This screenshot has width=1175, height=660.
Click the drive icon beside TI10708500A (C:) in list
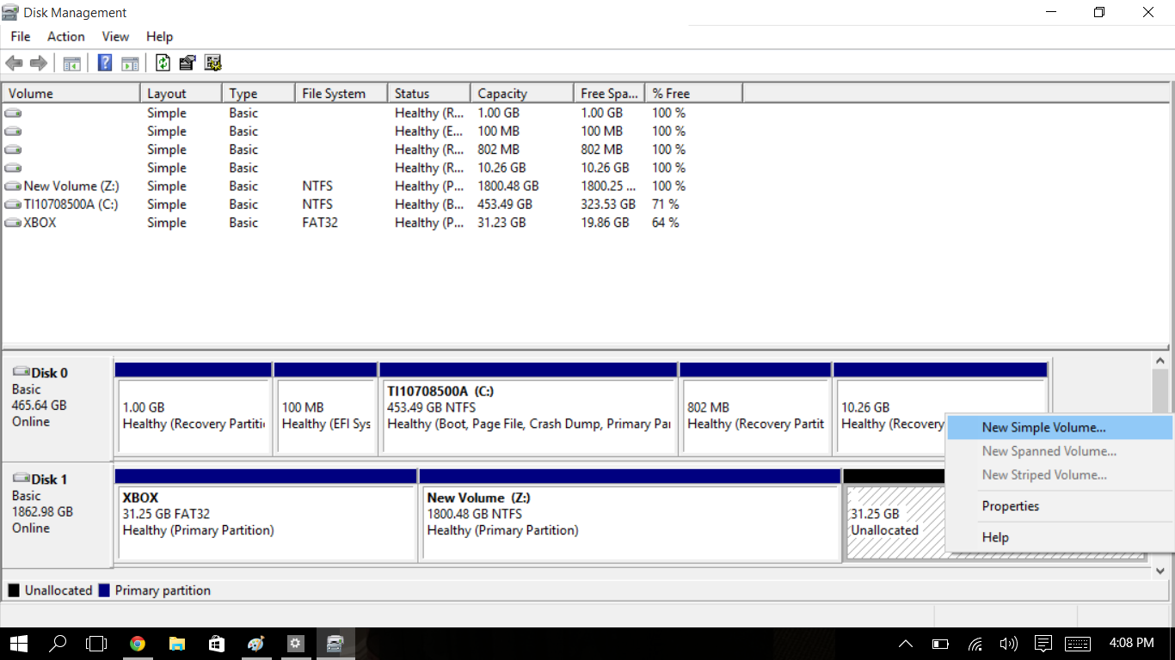[13, 204]
